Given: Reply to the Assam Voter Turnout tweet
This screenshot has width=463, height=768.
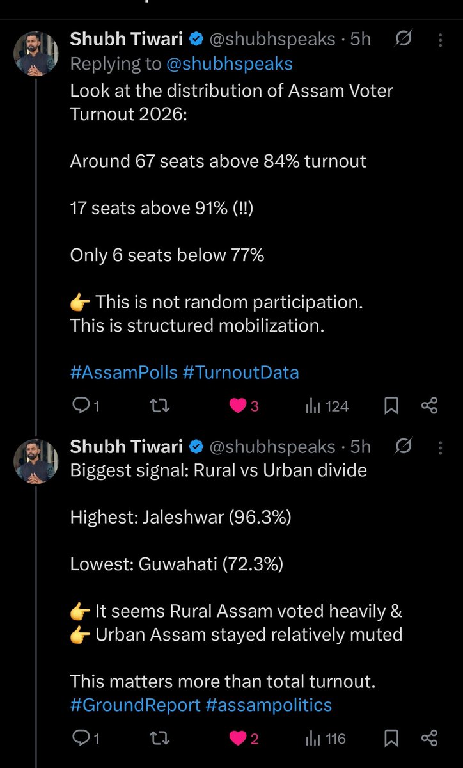Looking at the screenshot, I should coord(86,406).
